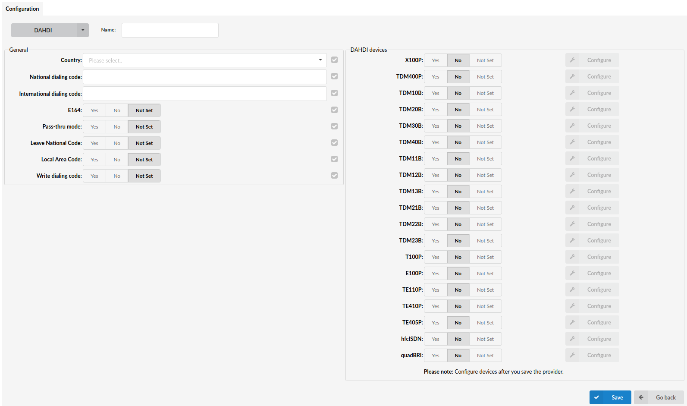Image resolution: width=687 pixels, height=406 pixels.
Task: Click the National dialing code field
Action: 205,77
